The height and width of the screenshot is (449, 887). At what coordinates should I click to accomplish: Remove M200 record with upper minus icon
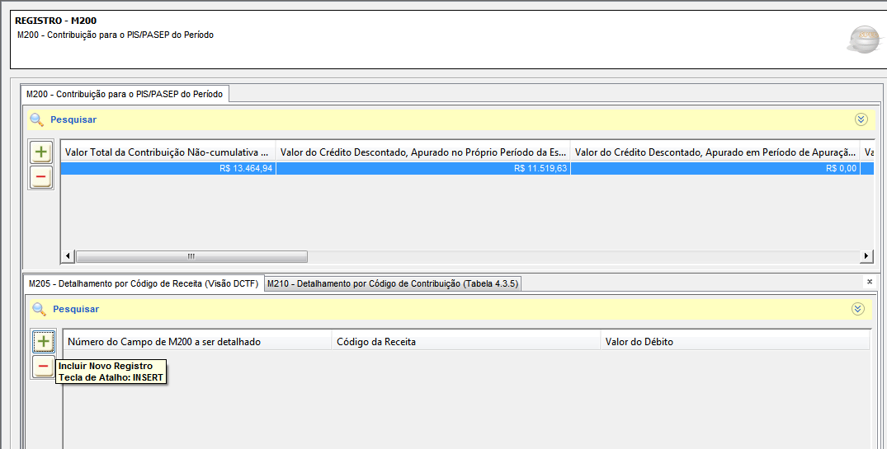tap(40, 177)
